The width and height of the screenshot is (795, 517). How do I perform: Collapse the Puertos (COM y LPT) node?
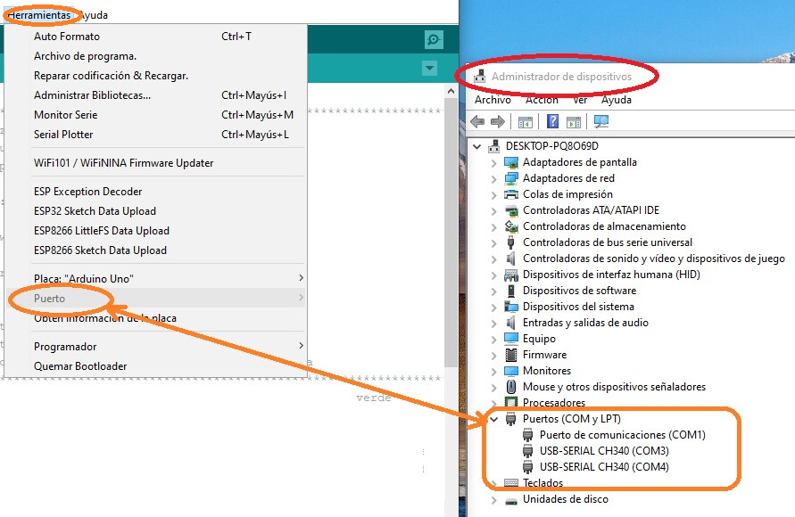click(493, 418)
